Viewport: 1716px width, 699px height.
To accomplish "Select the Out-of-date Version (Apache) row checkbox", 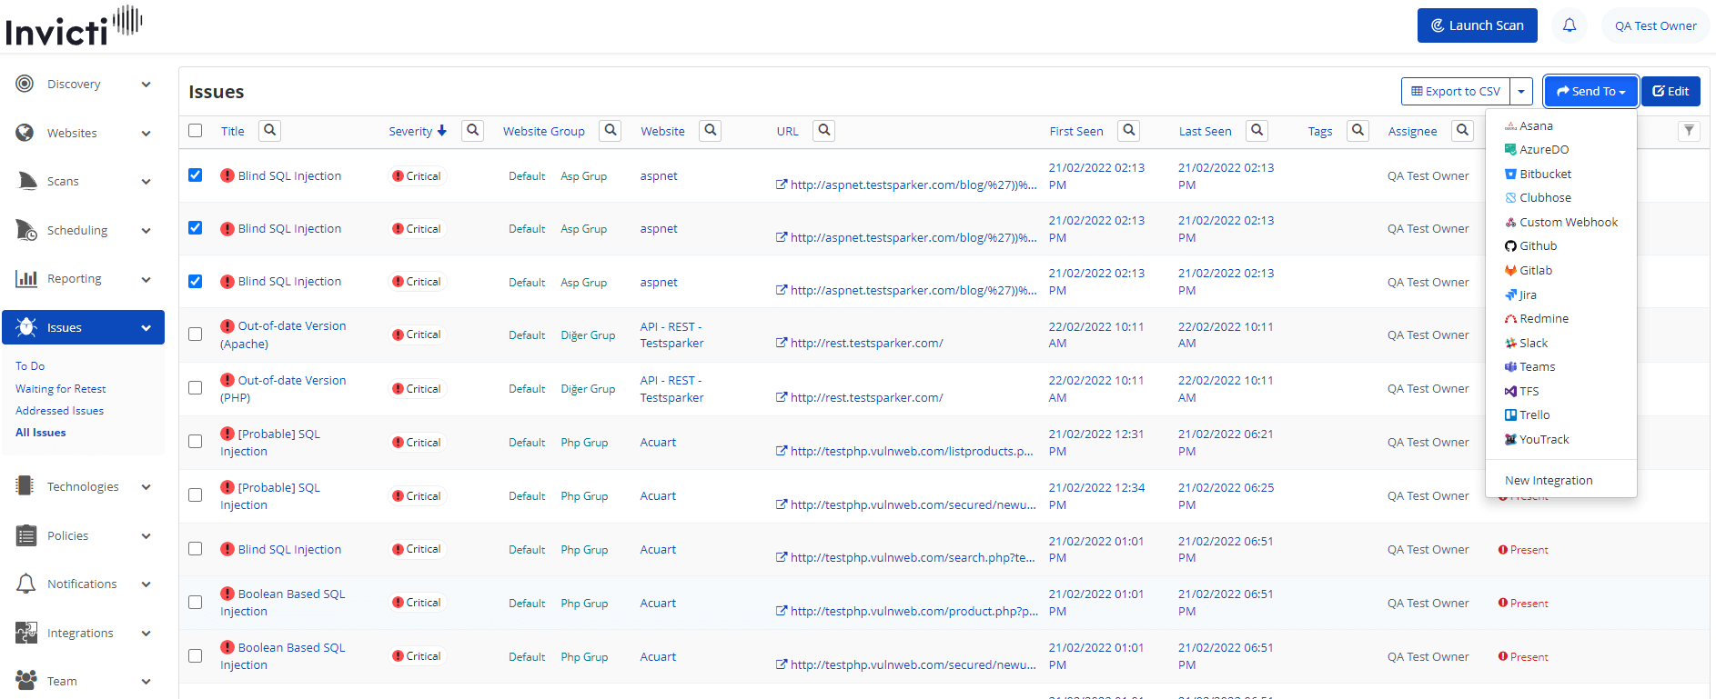I will point(195,334).
